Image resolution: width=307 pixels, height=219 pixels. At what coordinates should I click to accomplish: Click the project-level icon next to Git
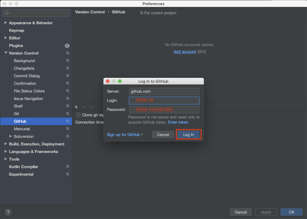[67, 114]
